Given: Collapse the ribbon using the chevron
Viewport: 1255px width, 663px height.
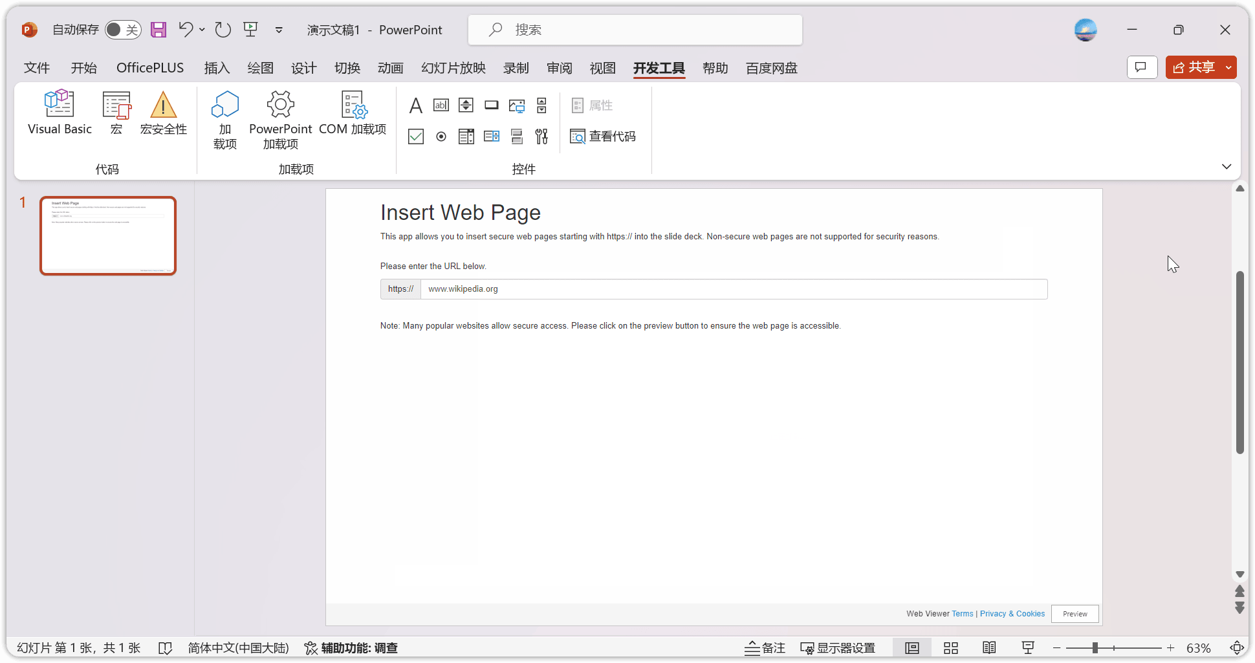Looking at the screenshot, I should 1227,167.
